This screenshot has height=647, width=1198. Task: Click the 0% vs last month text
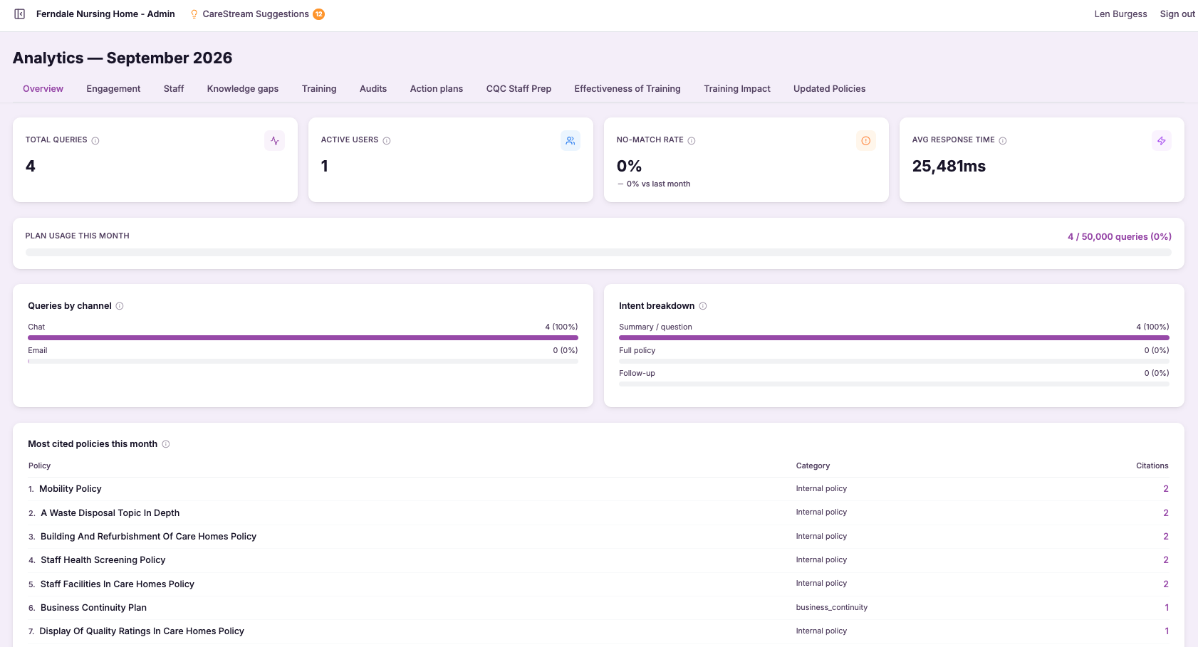[658, 184]
